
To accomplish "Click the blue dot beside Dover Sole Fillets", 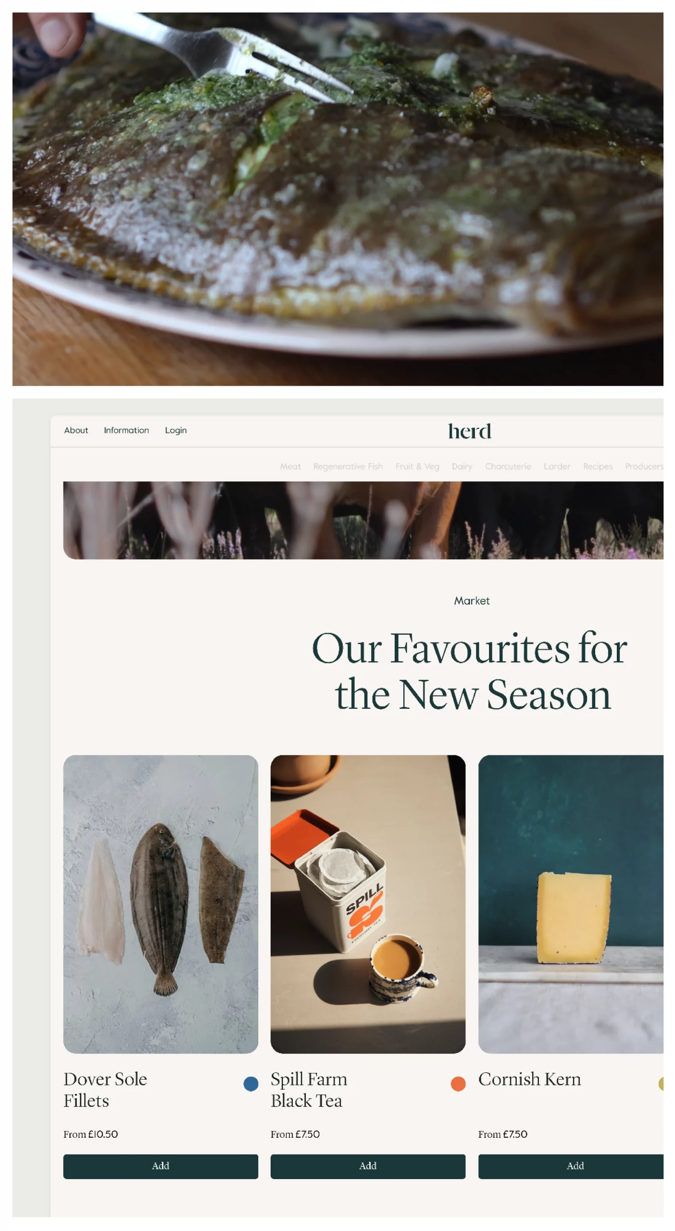I will (250, 1083).
